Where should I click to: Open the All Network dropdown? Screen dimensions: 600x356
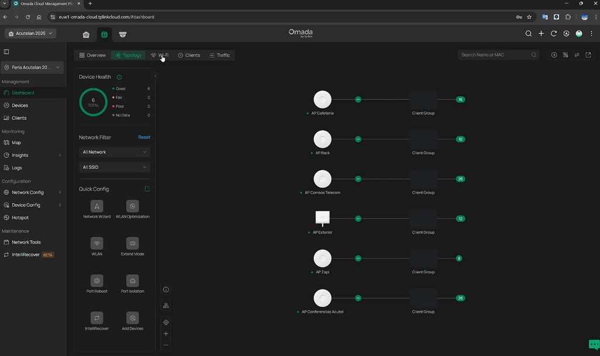(115, 152)
